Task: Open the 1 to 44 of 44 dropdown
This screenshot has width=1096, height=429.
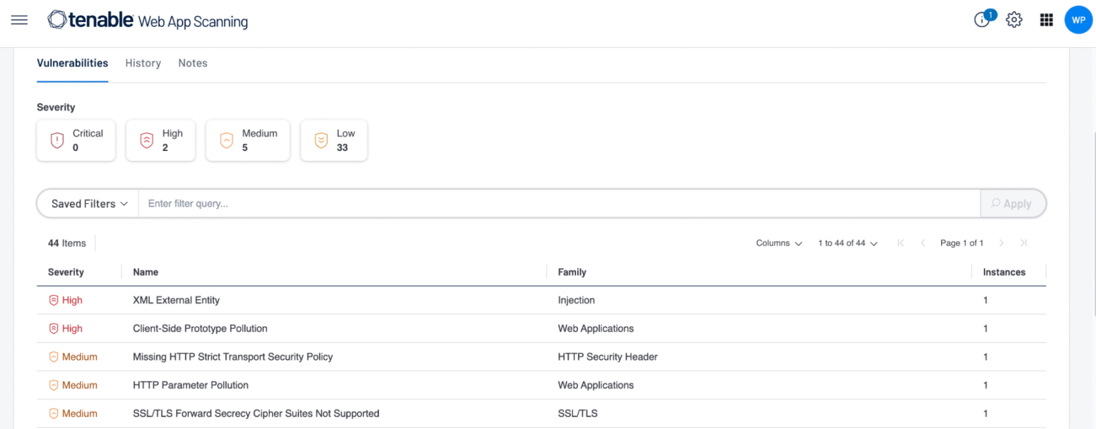Action: tap(848, 243)
